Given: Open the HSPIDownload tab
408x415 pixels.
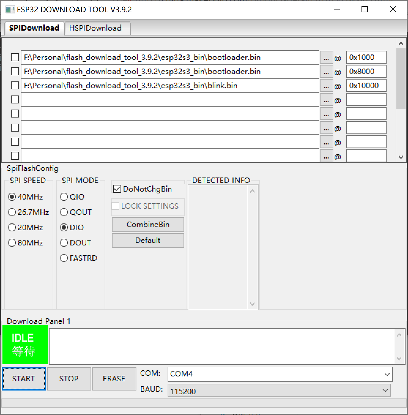Looking at the screenshot, I should click(x=97, y=28).
